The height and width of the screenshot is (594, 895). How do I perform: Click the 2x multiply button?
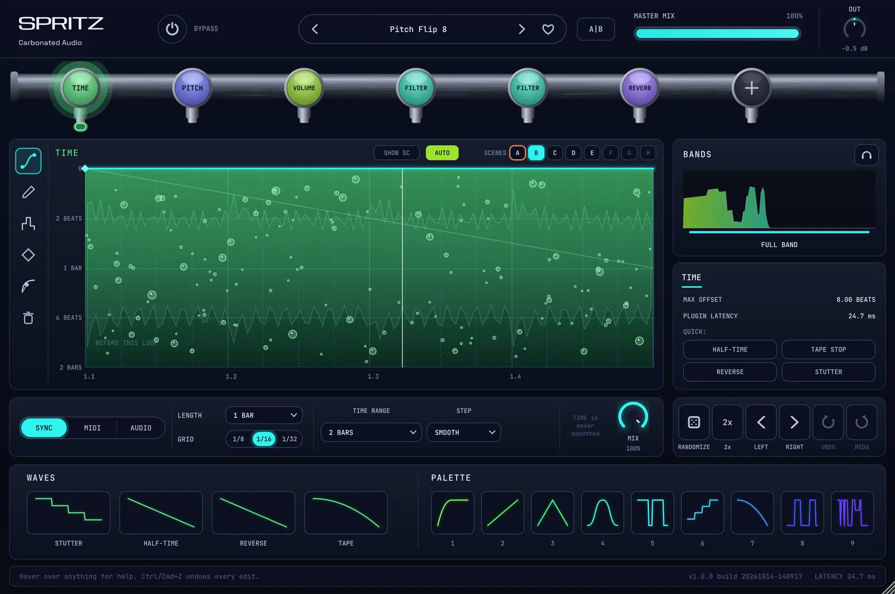click(x=727, y=422)
